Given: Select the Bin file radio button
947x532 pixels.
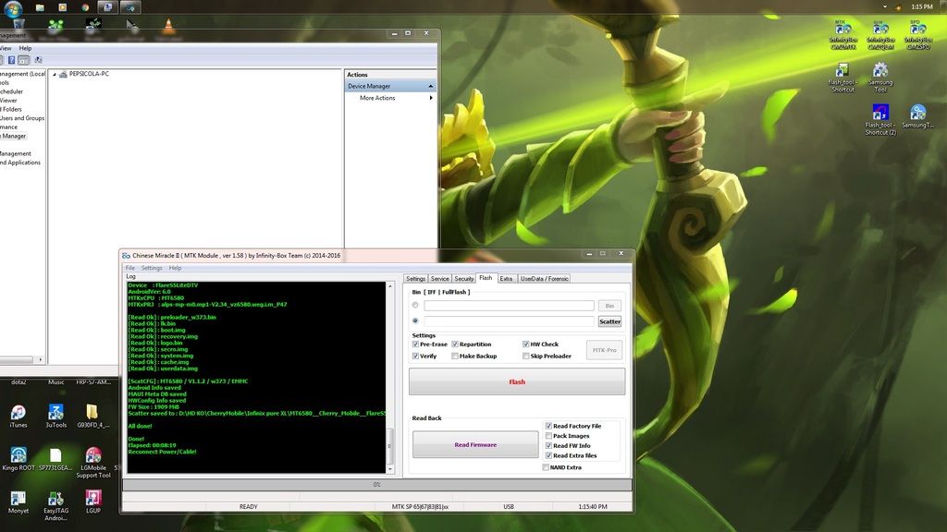Looking at the screenshot, I should (x=415, y=305).
